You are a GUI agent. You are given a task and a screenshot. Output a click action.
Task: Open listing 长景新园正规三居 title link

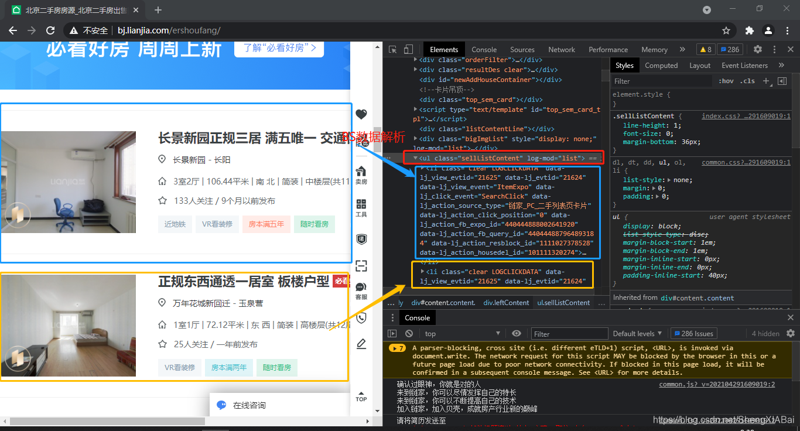[x=254, y=138]
